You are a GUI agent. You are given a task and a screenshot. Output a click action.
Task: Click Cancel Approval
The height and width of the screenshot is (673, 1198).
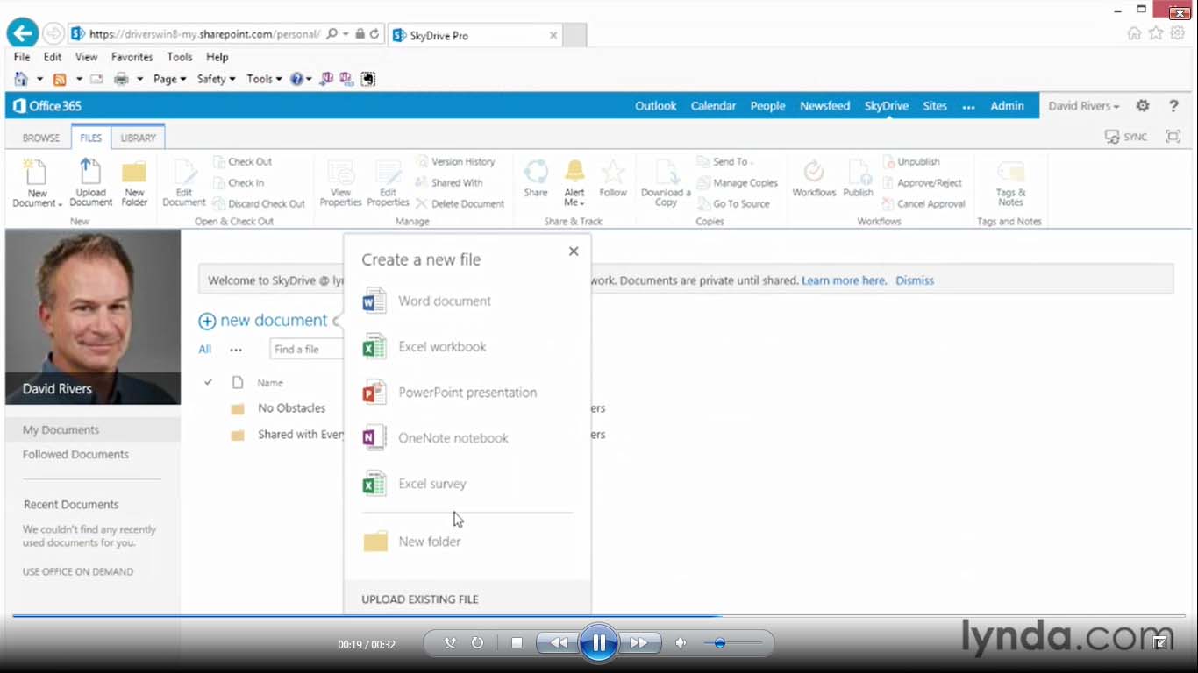tap(923, 203)
